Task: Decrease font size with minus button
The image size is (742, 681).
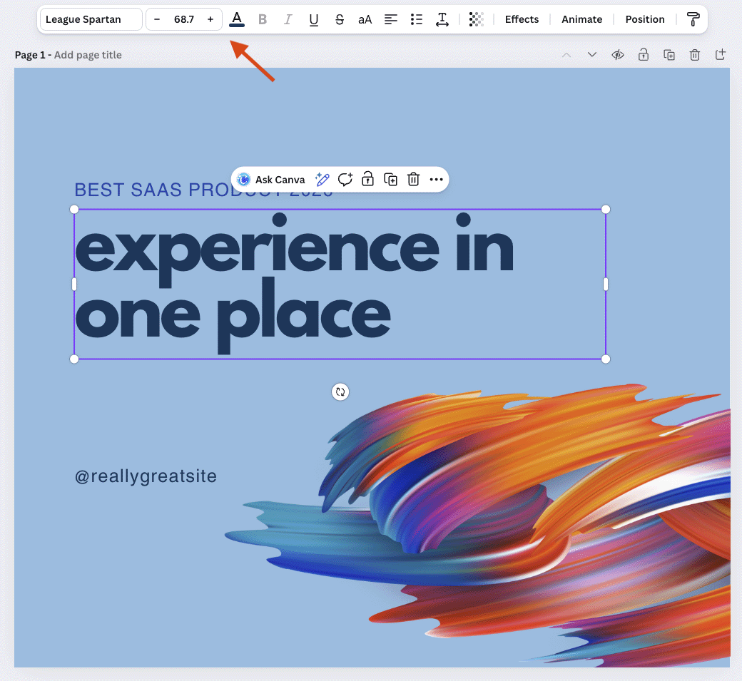Action: (157, 19)
